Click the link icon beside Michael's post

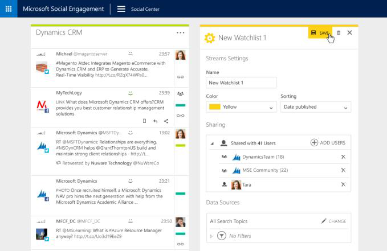[x=181, y=76]
